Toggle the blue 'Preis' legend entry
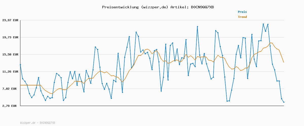The height and width of the screenshot is (126, 304). [x=242, y=12]
